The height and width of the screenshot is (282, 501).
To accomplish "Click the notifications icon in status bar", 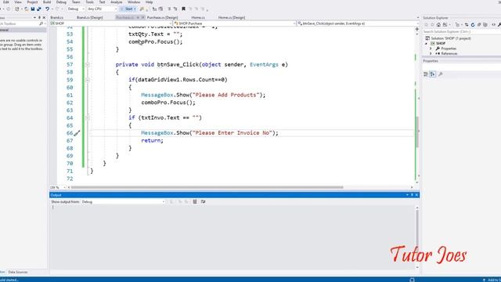I will pyautogui.click(x=412, y=280).
